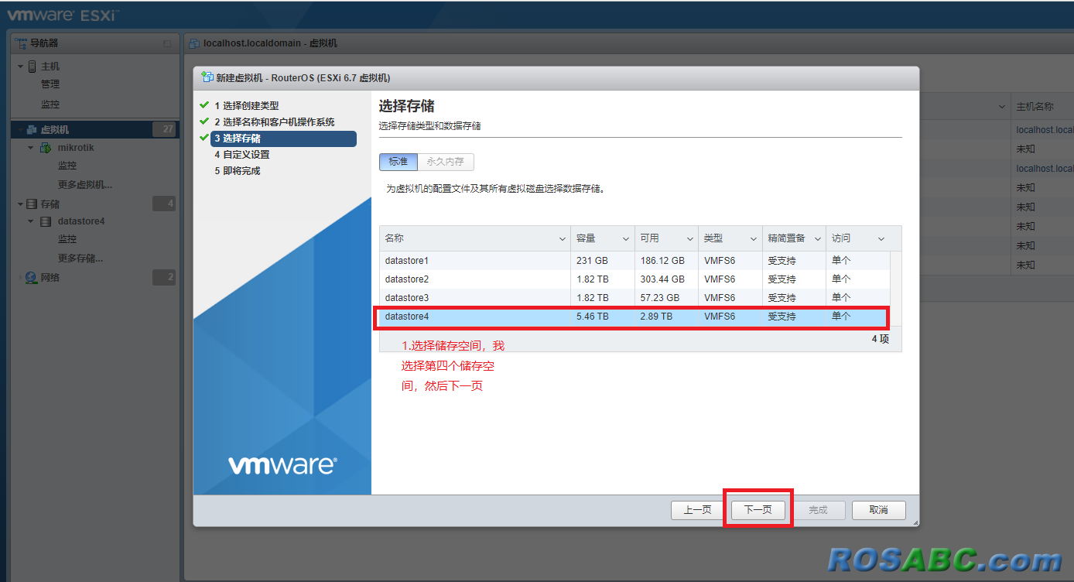
Task: Open the 名称 column dropdown arrow
Action: (563, 239)
